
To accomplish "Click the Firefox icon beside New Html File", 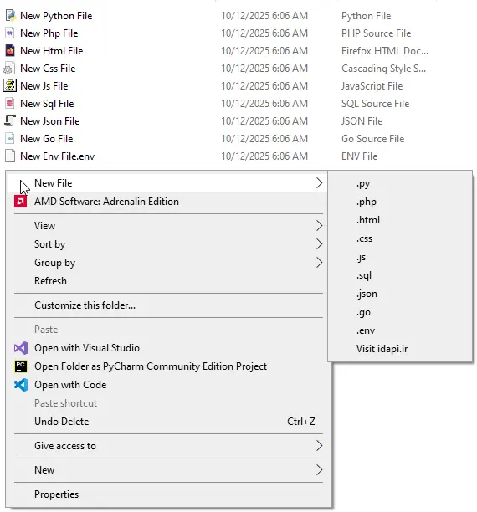I will pyautogui.click(x=10, y=50).
